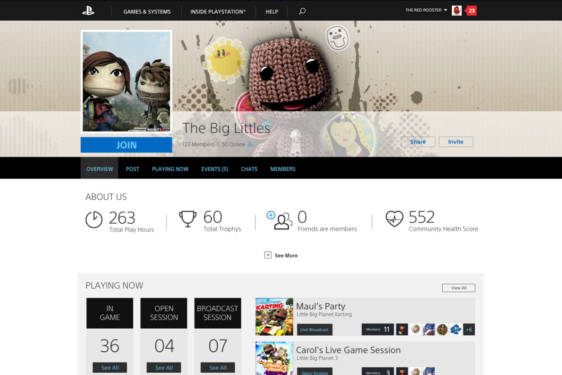Viewport: 562px width, 375px height.
Task: Click View All in Playing Now
Action: [458, 288]
